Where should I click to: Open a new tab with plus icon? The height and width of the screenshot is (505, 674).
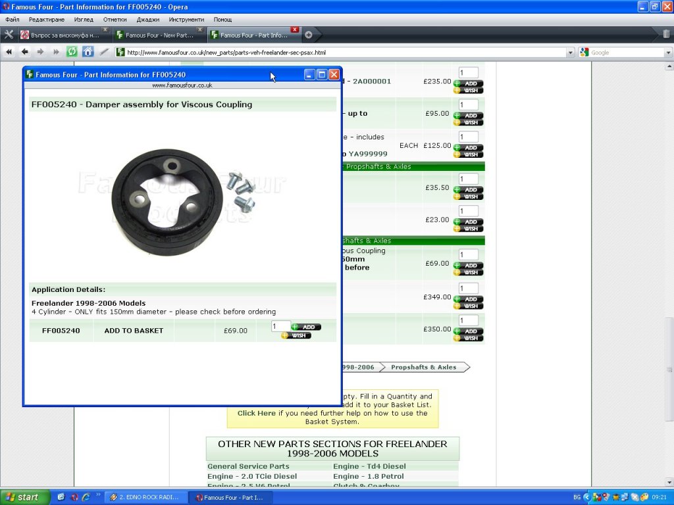click(309, 35)
